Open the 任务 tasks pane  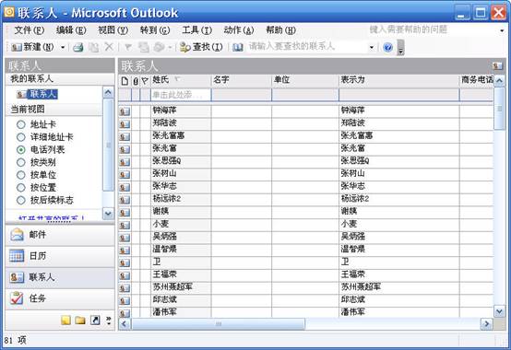tap(60, 298)
